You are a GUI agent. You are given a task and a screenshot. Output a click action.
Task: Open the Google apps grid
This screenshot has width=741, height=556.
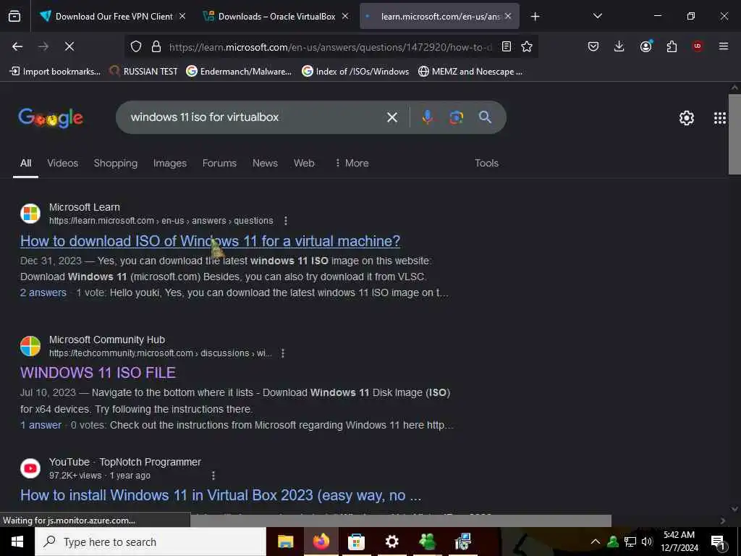(720, 118)
